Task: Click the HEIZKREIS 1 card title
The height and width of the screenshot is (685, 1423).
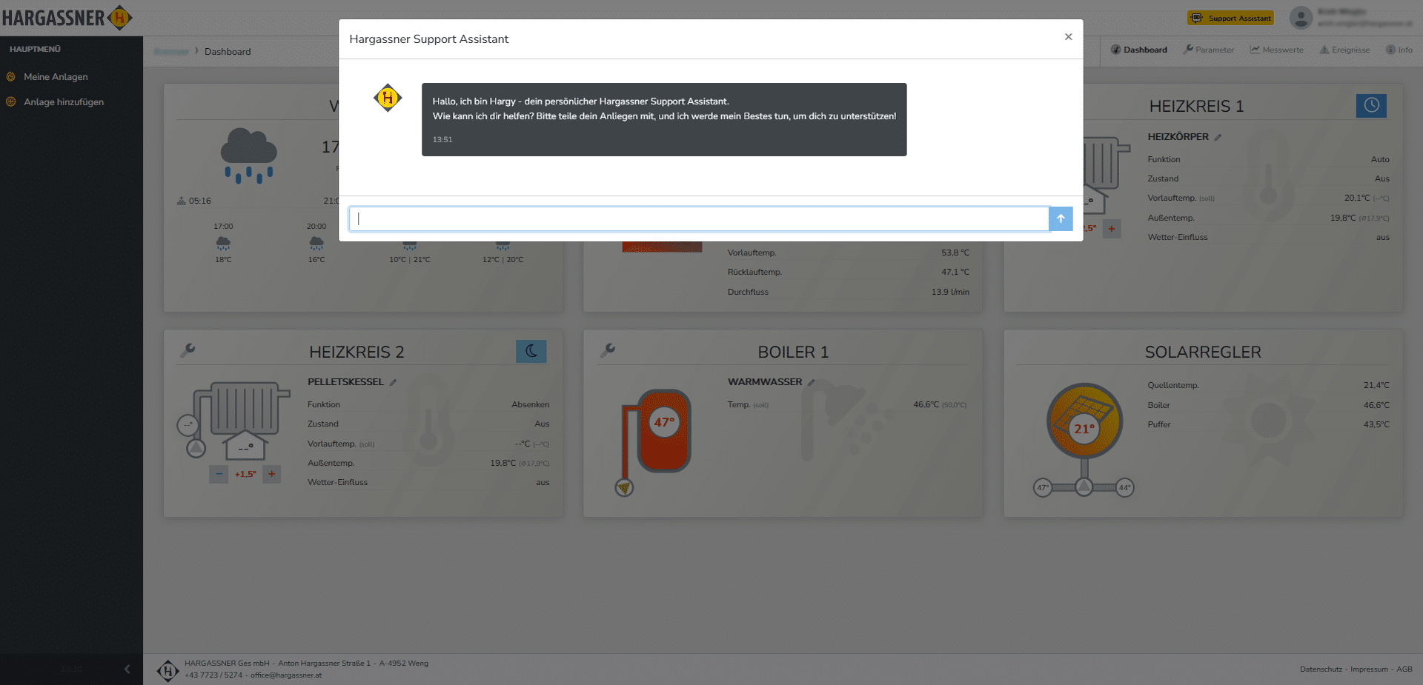Action: coord(1196,106)
